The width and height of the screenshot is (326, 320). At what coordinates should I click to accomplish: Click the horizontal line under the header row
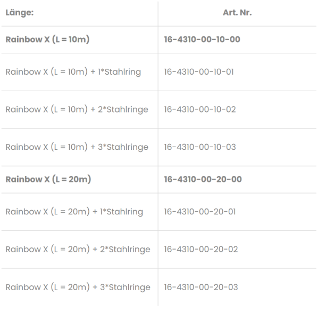pos(158,26)
